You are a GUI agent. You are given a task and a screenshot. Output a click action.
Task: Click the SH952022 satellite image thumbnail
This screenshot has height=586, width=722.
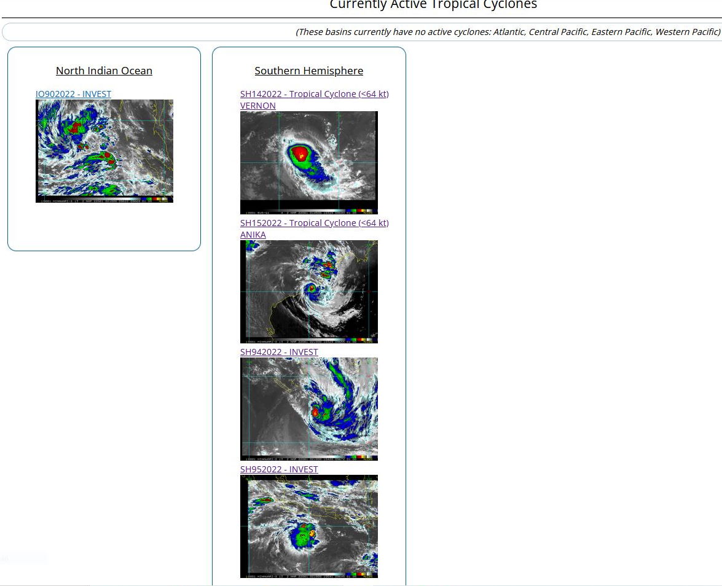click(308, 526)
